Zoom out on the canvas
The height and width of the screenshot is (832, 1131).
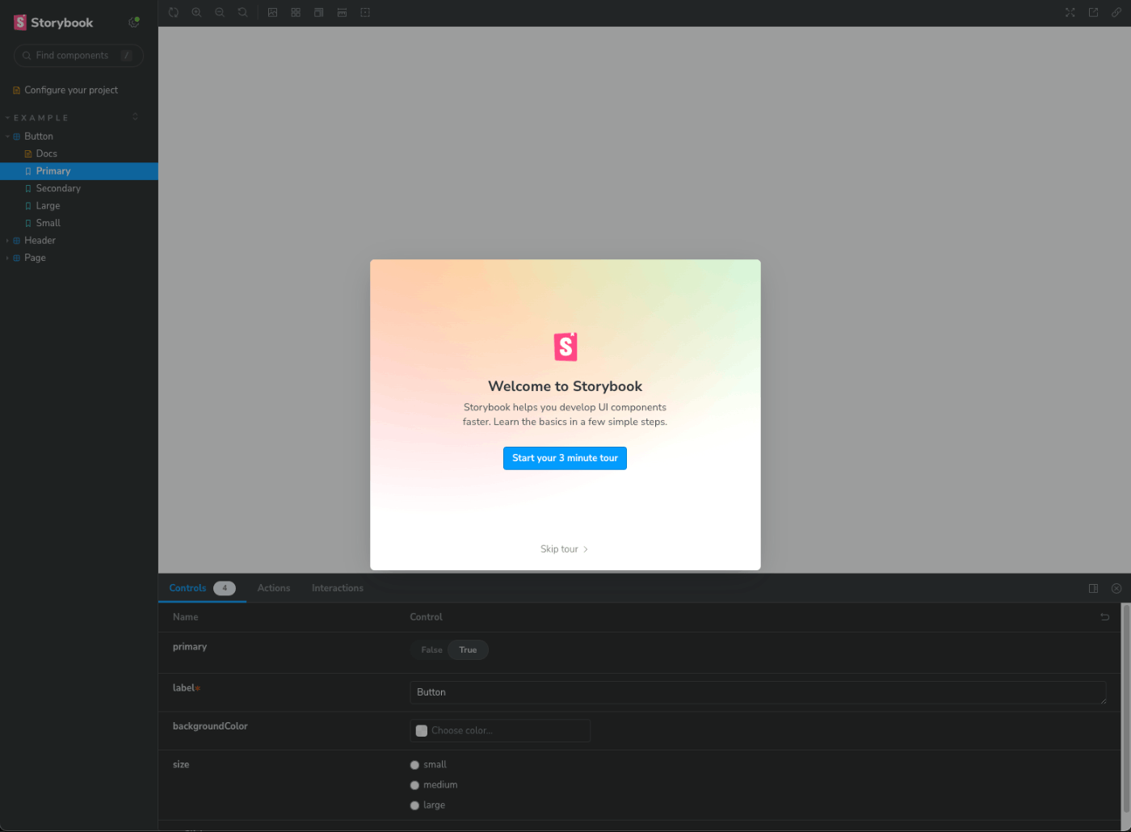click(220, 13)
